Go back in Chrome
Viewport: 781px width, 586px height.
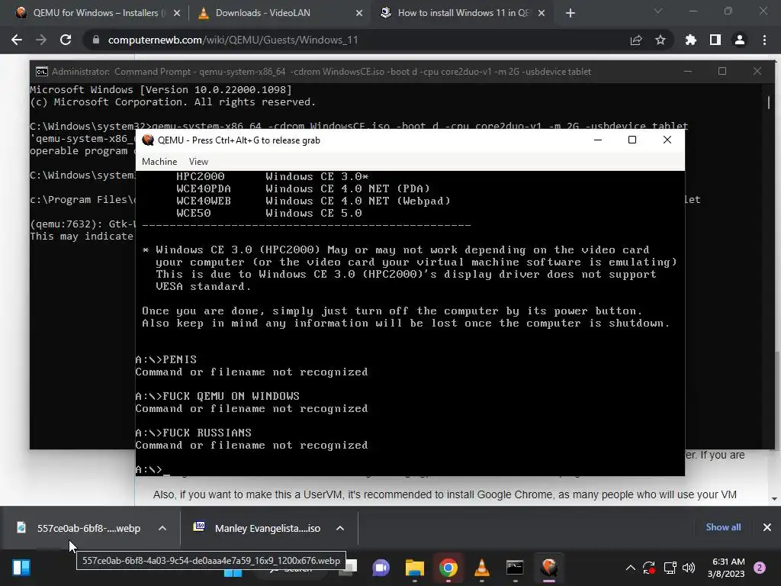(17, 40)
